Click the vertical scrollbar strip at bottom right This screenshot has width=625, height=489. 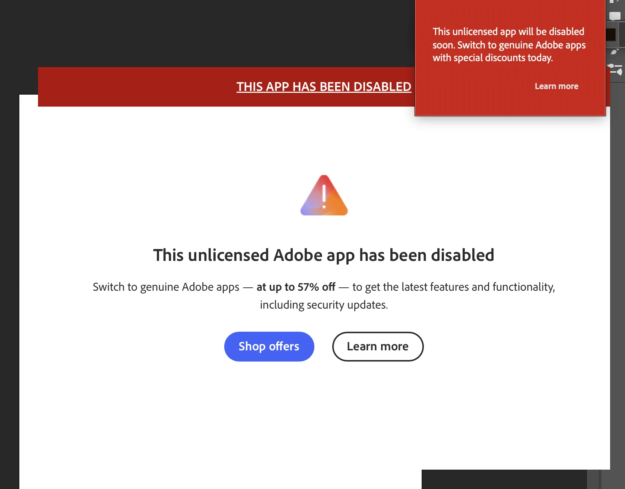click(x=594, y=479)
